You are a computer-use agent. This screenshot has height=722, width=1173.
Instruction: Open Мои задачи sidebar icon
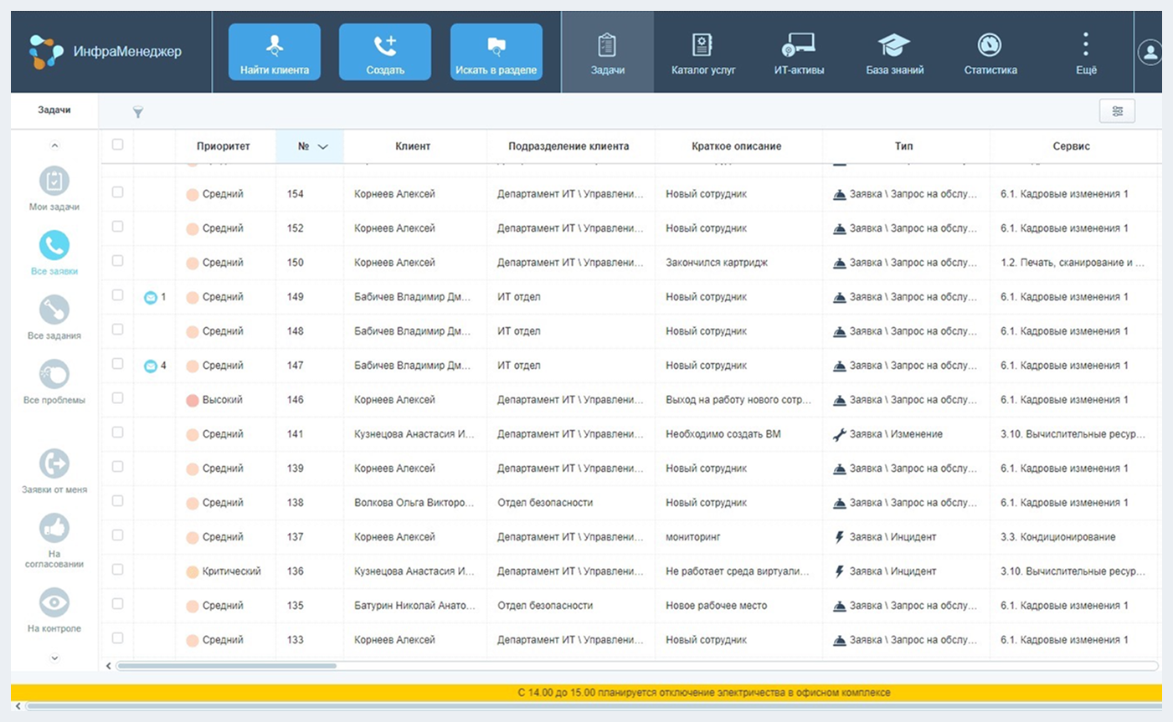pyautogui.click(x=54, y=181)
